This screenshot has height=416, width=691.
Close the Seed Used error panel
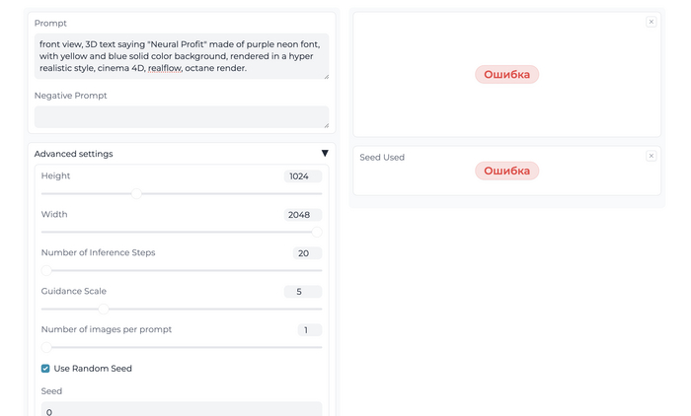[x=651, y=156]
